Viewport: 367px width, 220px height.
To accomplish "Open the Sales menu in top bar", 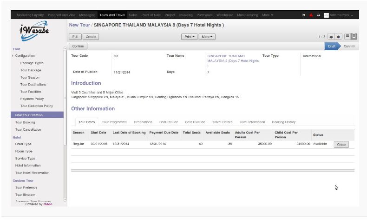I will click(133, 15).
